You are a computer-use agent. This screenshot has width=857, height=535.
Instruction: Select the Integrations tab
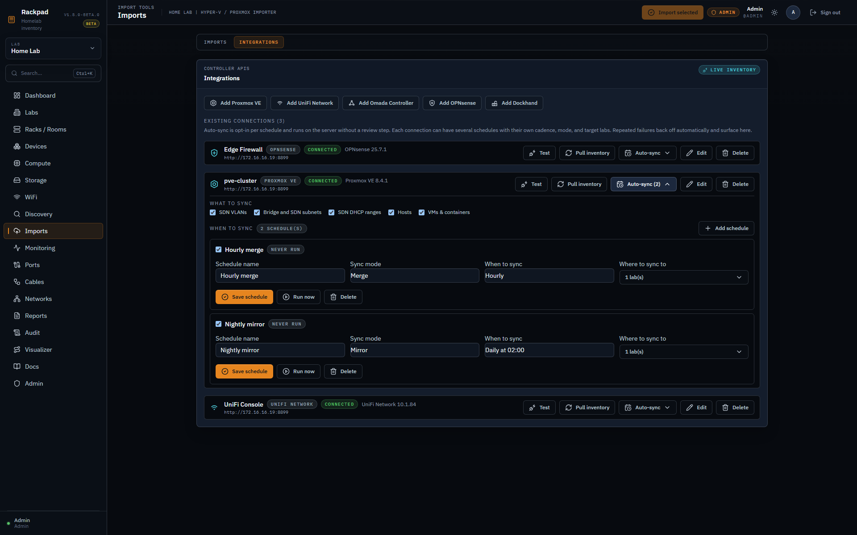258,42
